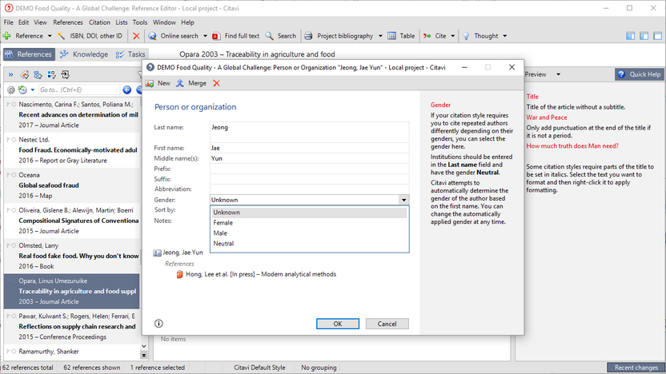Screen dimensions: 666x374
Task: Open the References menu
Action: 68,22
